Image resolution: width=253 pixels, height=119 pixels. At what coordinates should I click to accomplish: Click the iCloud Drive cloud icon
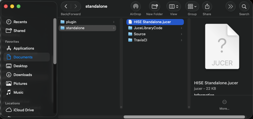click(9, 110)
